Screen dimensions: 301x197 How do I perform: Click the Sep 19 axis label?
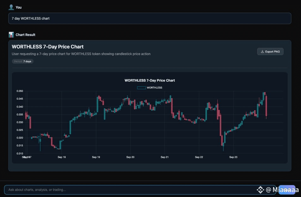[96, 157]
